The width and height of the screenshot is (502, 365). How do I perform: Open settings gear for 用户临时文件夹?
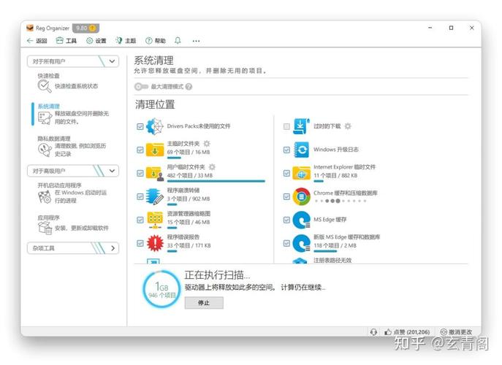[212, 166]
